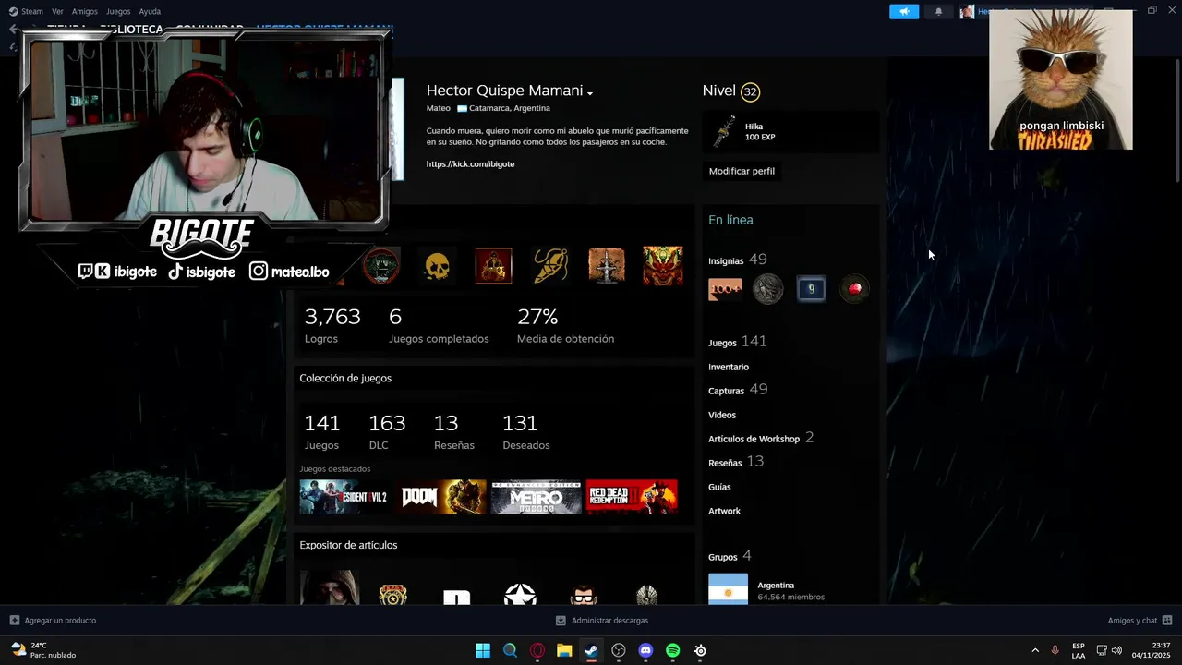Image resolution: width=1182 pixels, height=665 pixels.
Task: Open the Metro Exodus featured game banner
Action: [x=536, y=497]
